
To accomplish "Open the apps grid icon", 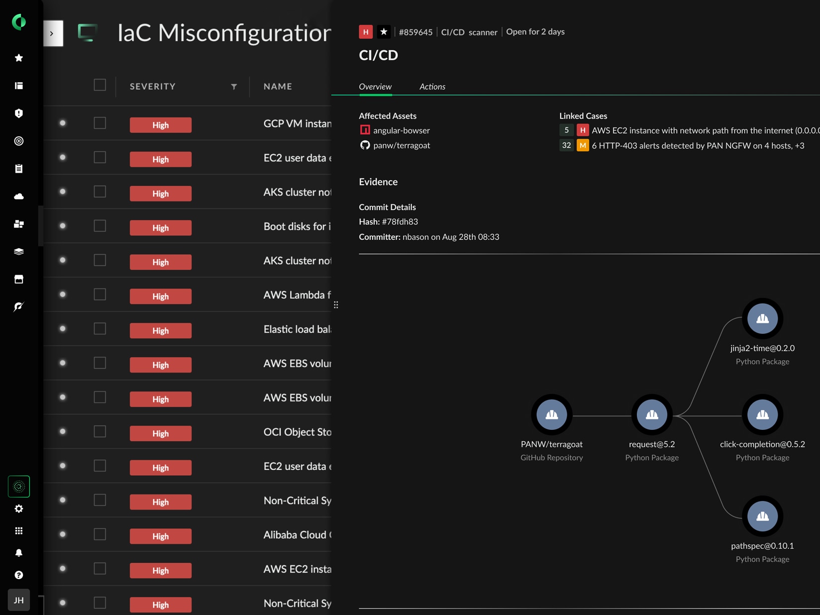I will click(x=19, y=531).
